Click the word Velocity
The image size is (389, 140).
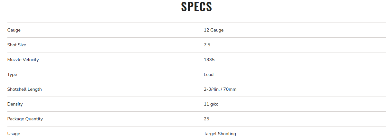coord(31,60)
